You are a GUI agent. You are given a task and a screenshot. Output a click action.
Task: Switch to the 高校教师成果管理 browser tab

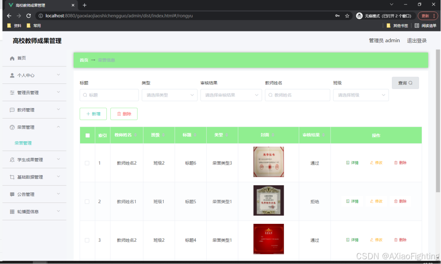[41, 5]
